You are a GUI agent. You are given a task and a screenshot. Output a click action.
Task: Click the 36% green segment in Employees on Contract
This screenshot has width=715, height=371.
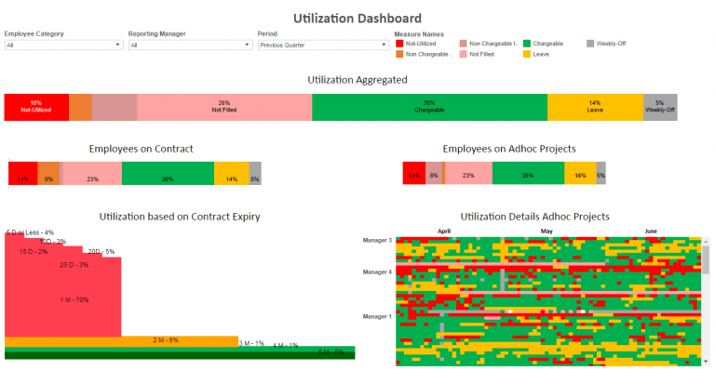click(168, 174)
